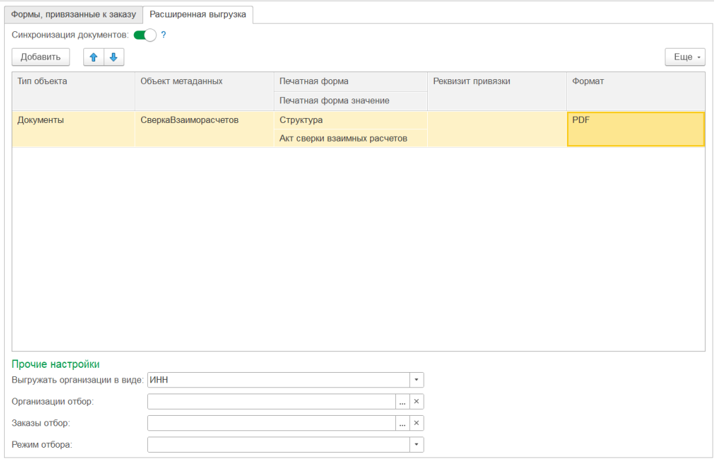Image resolution: width=721 pixels, height=463 pixels.
Task: Clear the Организации отбор field with X
Action: [416, 401]
